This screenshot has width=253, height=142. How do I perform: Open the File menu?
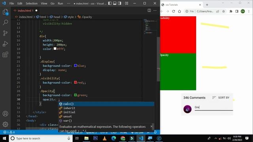coord(11,4)
